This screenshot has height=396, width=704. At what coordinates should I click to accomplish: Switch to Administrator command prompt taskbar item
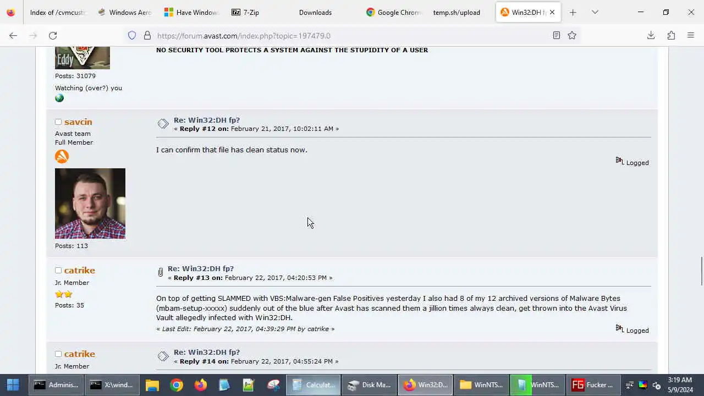click(x=56, y=385)
